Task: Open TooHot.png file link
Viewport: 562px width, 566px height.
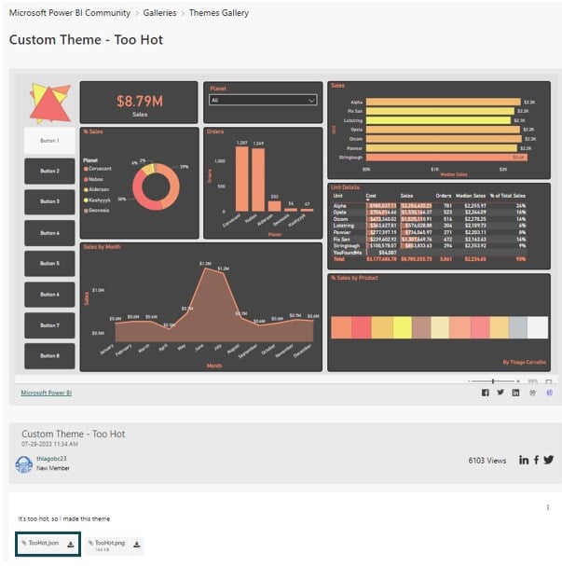Action: point(110,543)
